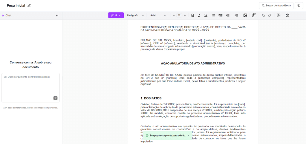The image size is (306, 144).
Task: Click the Chat panel header label
Action: 8,16
